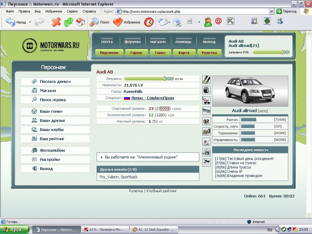This screenshot has width=312, height=234.
Task: Click the green flower ICQ icon
Action: tap(267, 21)
